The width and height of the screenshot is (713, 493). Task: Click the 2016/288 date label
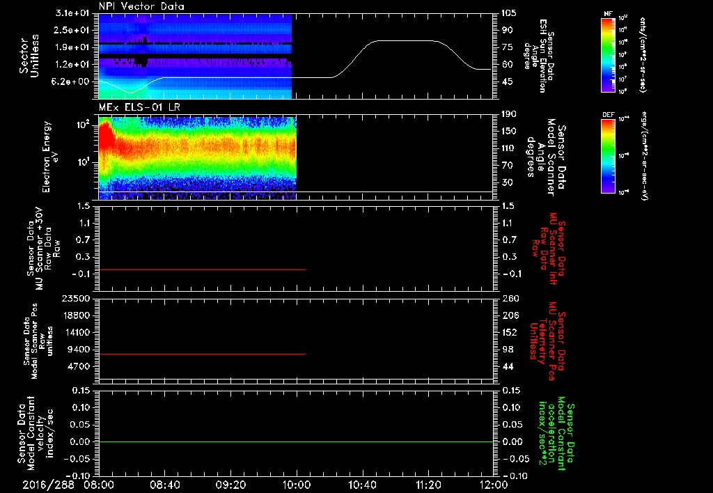[x=47, y=484]
